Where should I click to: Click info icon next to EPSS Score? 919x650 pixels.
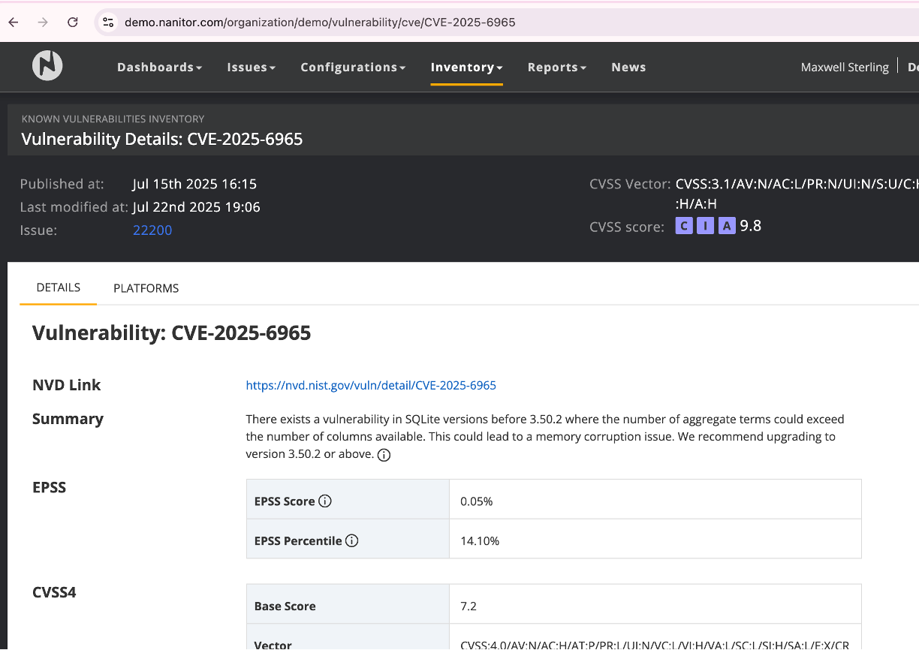click(x=325, y=501)
